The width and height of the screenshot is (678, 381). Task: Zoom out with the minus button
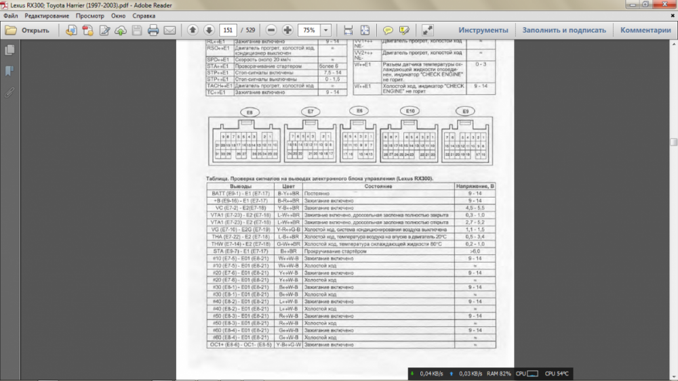[x=271, y=30]
